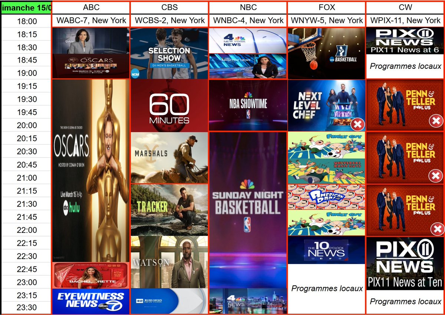Click the 23:00 time row
The height and width of the screenshot is (315, 445).
(27, 282)
